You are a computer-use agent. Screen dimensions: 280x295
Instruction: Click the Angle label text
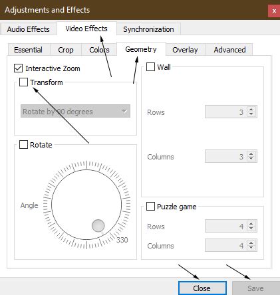pyautogui.click(x=29, y=205)
